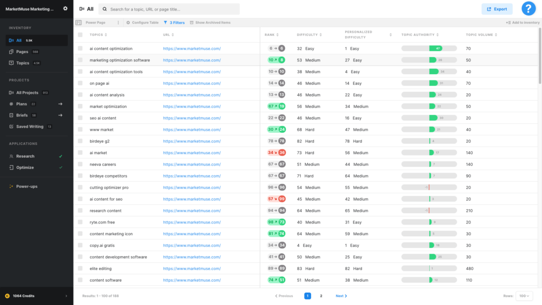
Task: Click the Show Archived Items box icon
Action: tap(192, 22)
